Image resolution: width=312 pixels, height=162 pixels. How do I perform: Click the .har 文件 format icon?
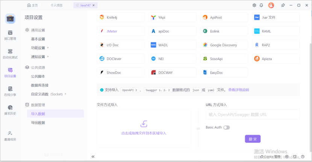[x=257, y=17]
